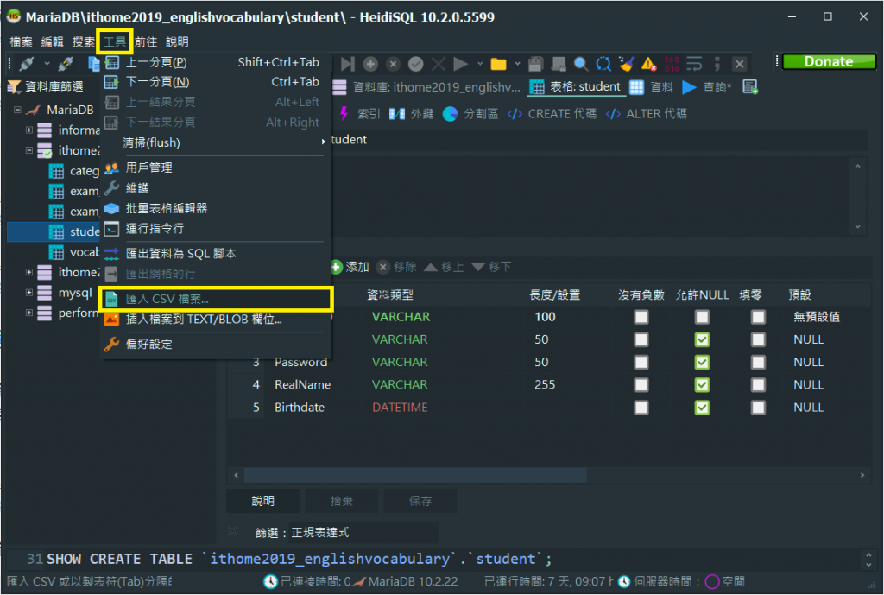Expand the perform database tree node
The height and width of the screenshot is (595, 884).
pos(28,313)
